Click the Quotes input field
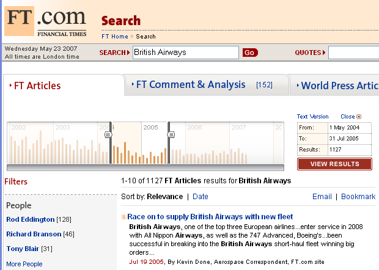The height and width of the screenshot is (270, 379). tap(353, 53)
